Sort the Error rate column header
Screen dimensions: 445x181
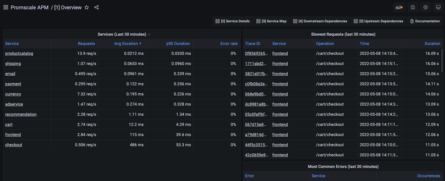(x=229, y=44)
